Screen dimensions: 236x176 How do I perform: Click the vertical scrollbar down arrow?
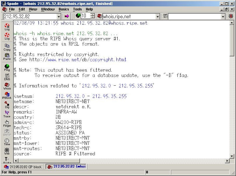(x=232, y=156)
